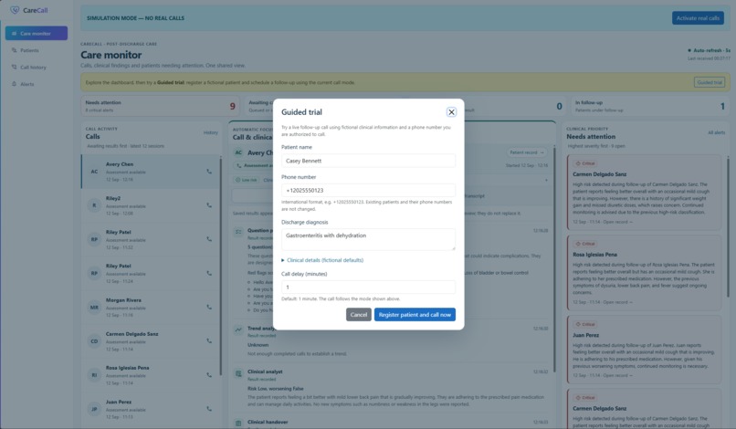Open Care monitor in sidebar
The width and height of the screenshot is (736, 429).
click(37, 34)
